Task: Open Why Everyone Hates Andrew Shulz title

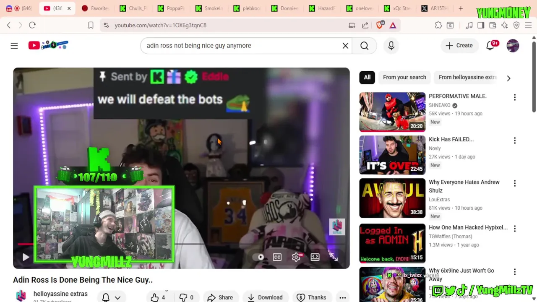Action: pos(464,186)
